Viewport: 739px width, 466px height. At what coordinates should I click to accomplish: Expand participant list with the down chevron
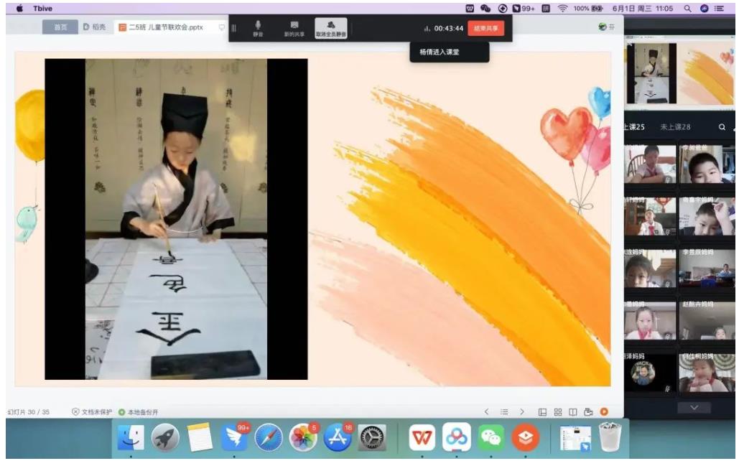[694, 407]
